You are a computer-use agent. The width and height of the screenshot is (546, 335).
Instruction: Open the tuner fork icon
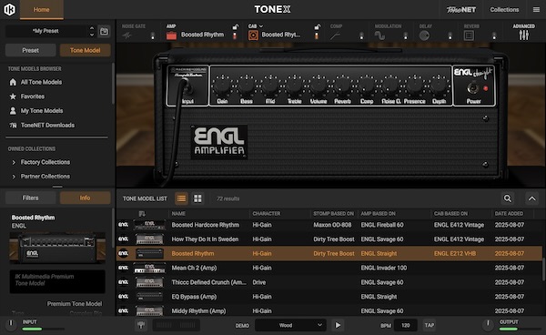click(x=141, y=325)
